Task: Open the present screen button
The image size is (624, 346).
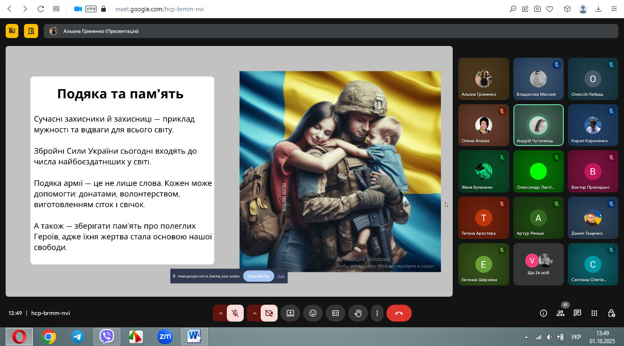Action: pos(290,313)
